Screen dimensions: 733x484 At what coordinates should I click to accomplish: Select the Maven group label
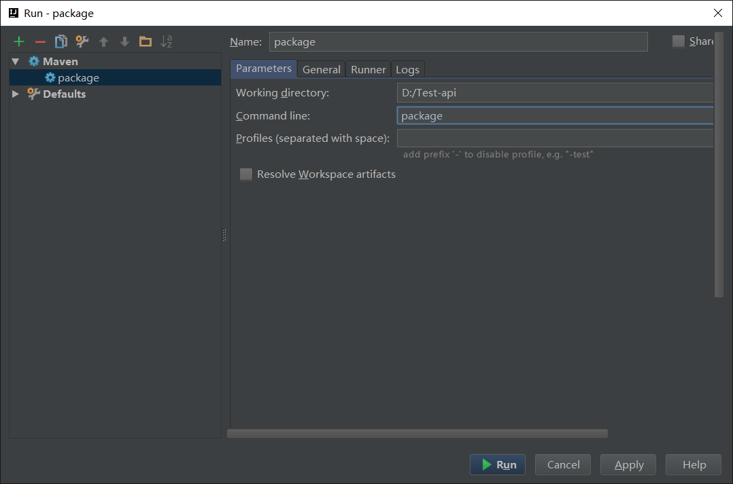coord(61,62)
